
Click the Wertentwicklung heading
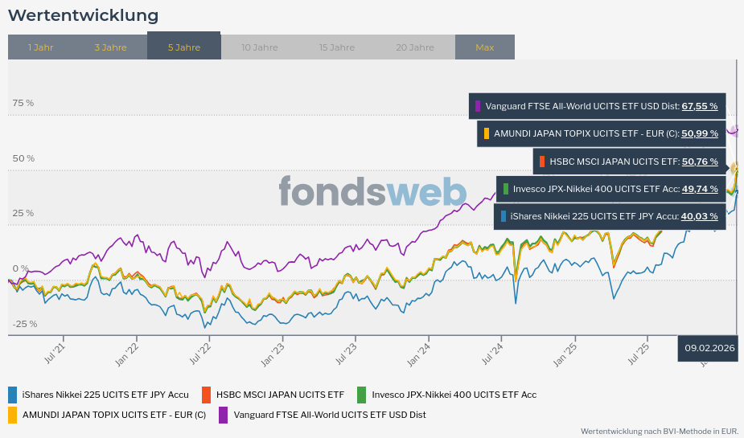coord(84,15)
